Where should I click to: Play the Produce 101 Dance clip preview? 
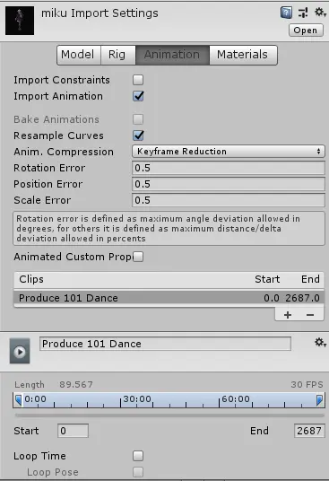pyautogui.click(x=20, y=351)
